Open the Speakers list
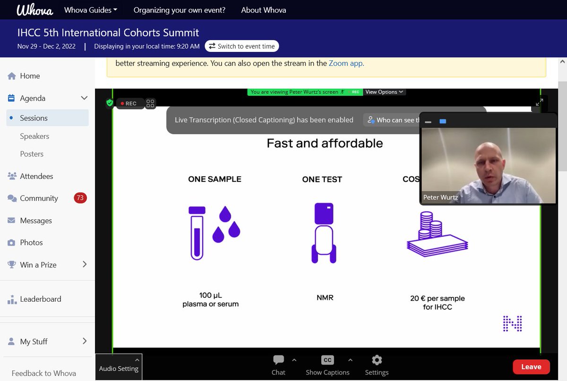This screenshot has height=381, width=567. [34, 136]
